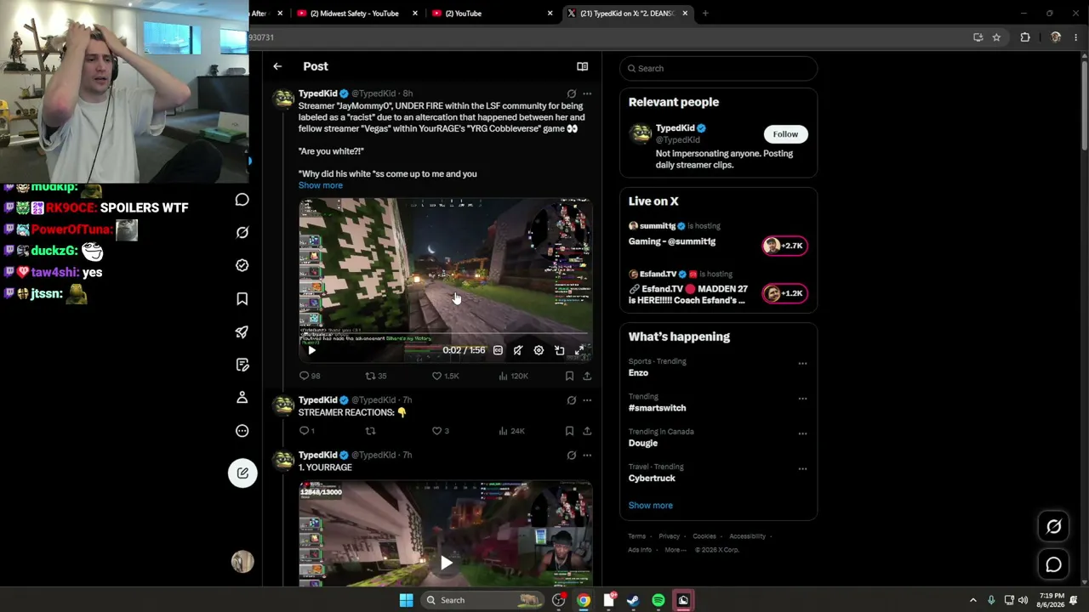This screenshot has height=612, width=1089.
Task: Play the JayMommy0 post video
Action: [x=311, y=350]
